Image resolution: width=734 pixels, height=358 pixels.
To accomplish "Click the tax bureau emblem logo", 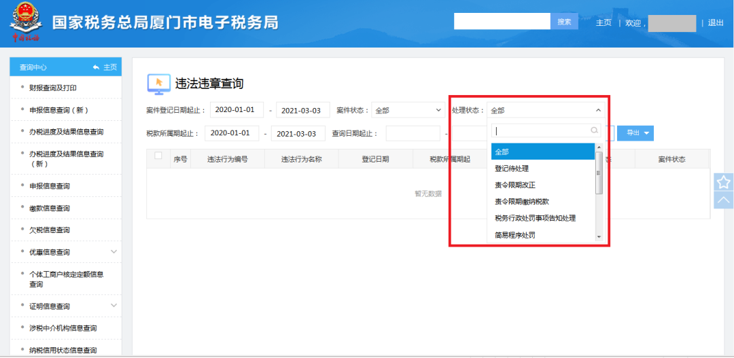I will [26, 22].
